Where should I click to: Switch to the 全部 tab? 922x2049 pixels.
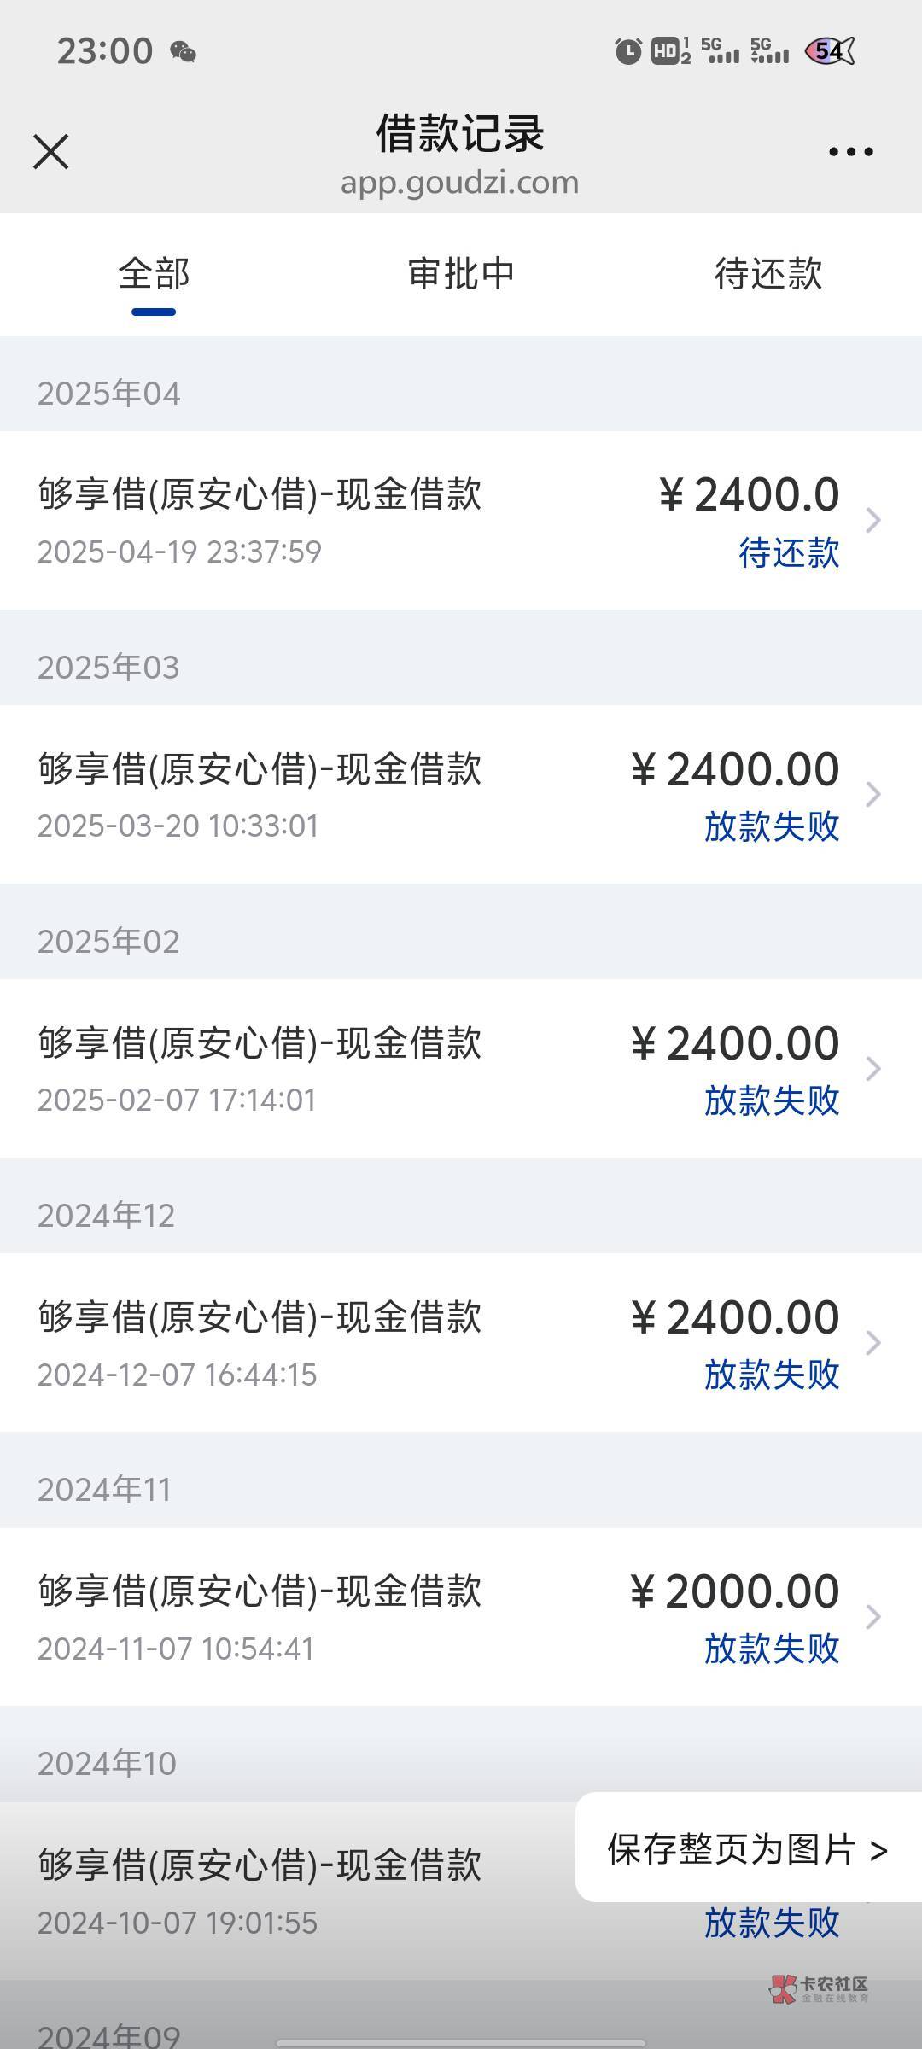coord(154,274)
